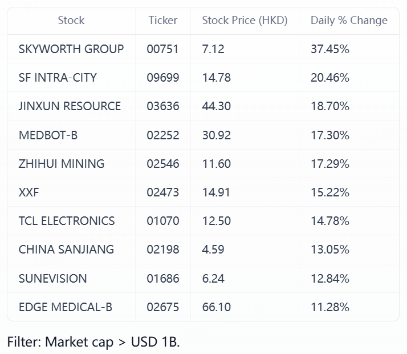Click the Daily % Change header
Screen dimensions: 407x354
349,21
